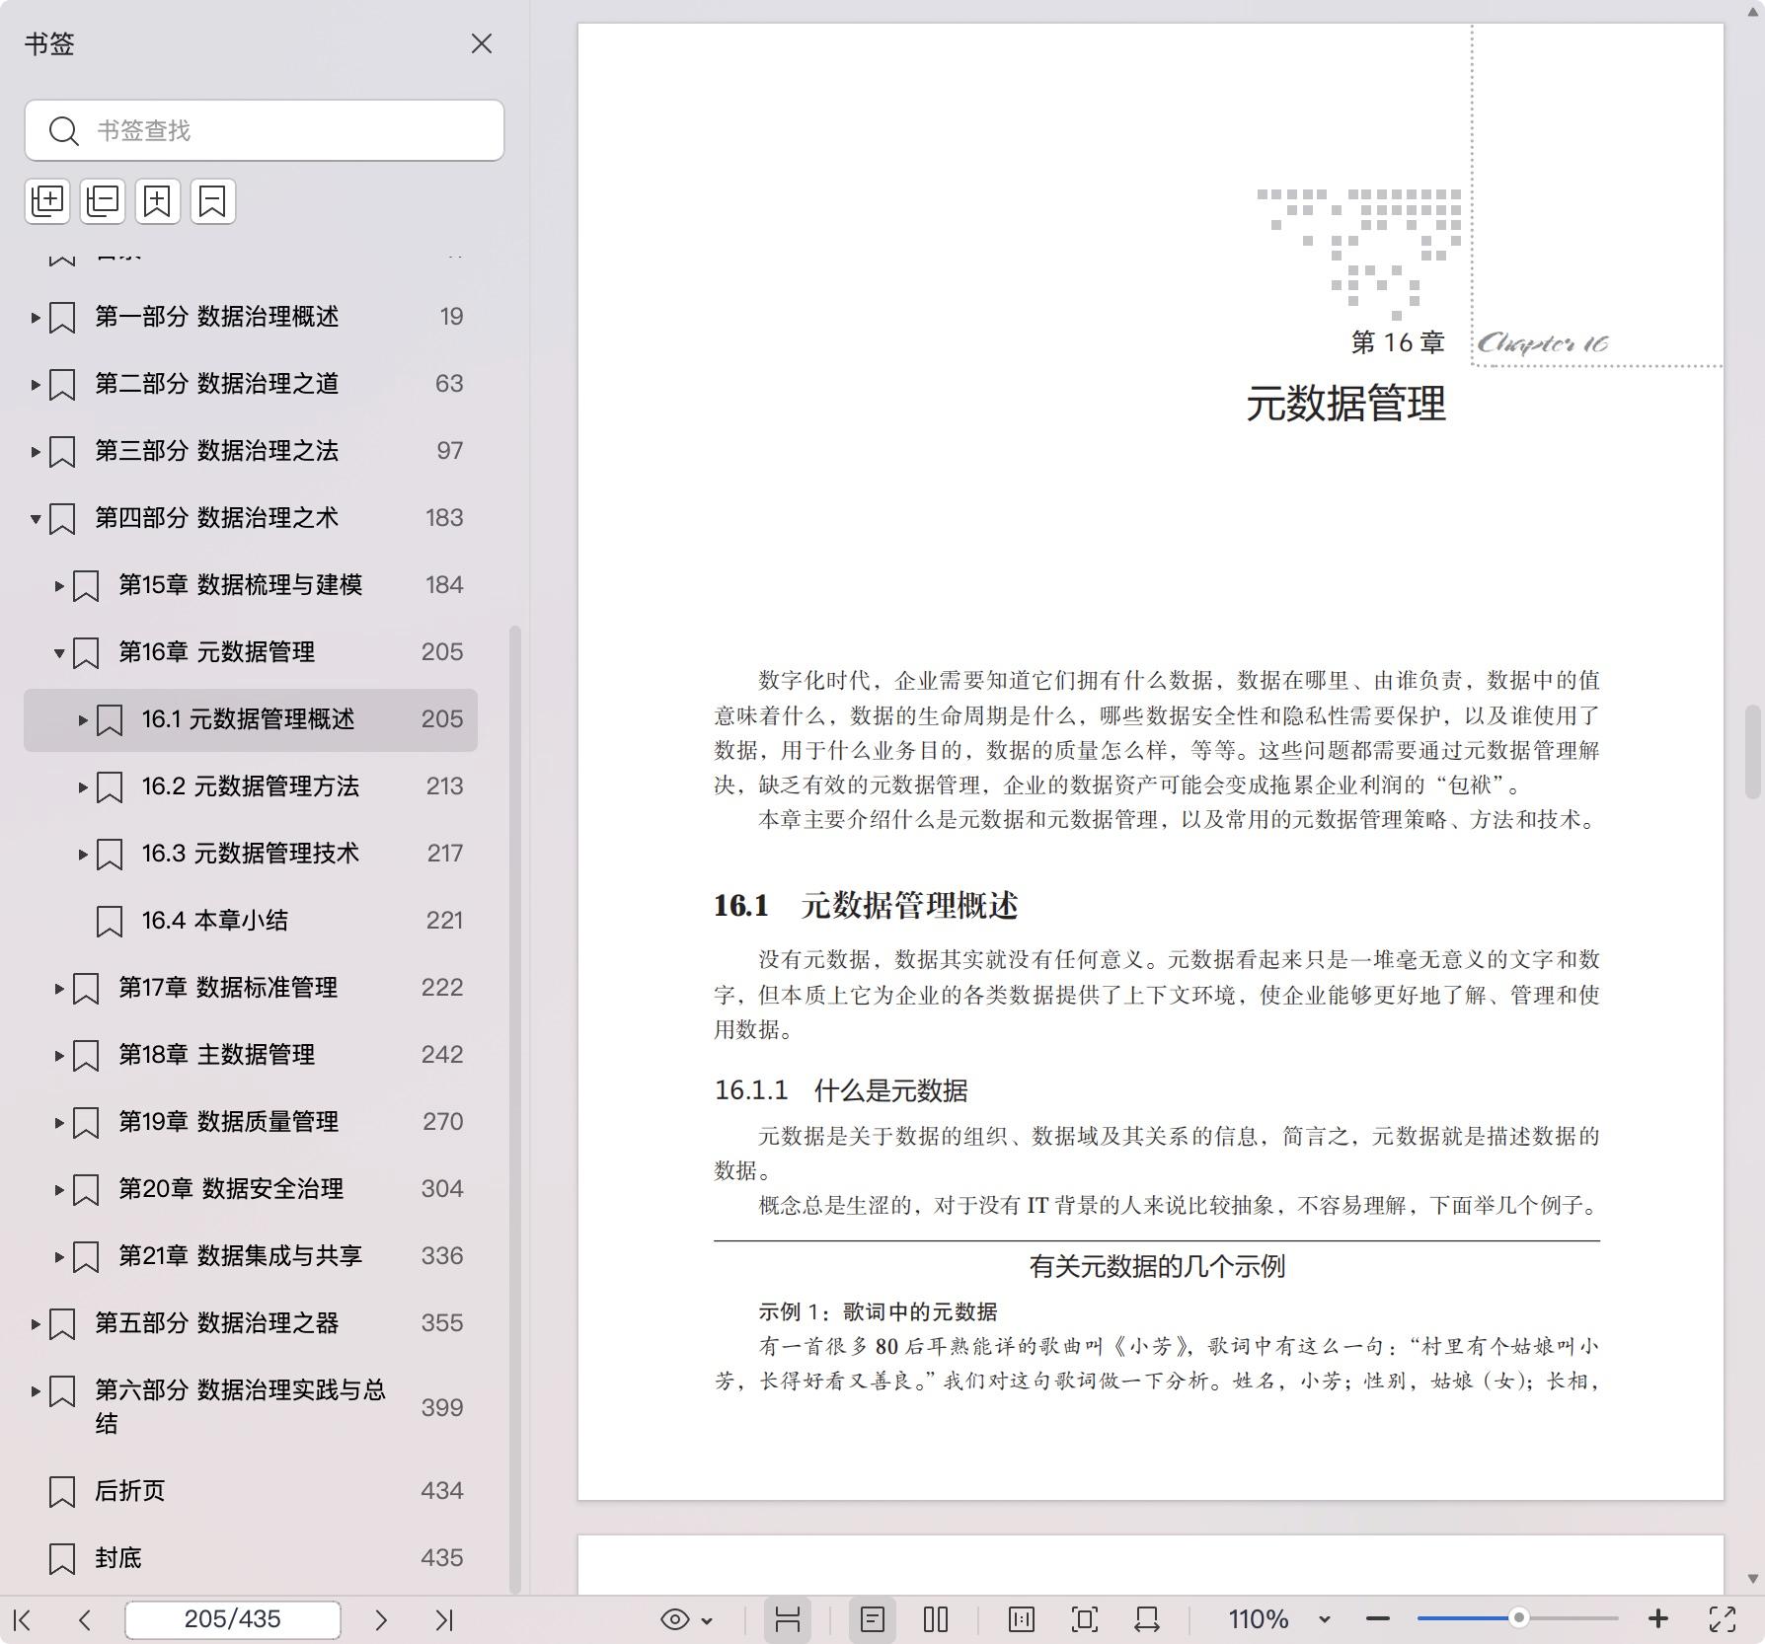The width and height of the screenshot is (1765, 1644).
Task: Go to previous page arrow
Action: pyautogui.click(x=85, y=1619)
